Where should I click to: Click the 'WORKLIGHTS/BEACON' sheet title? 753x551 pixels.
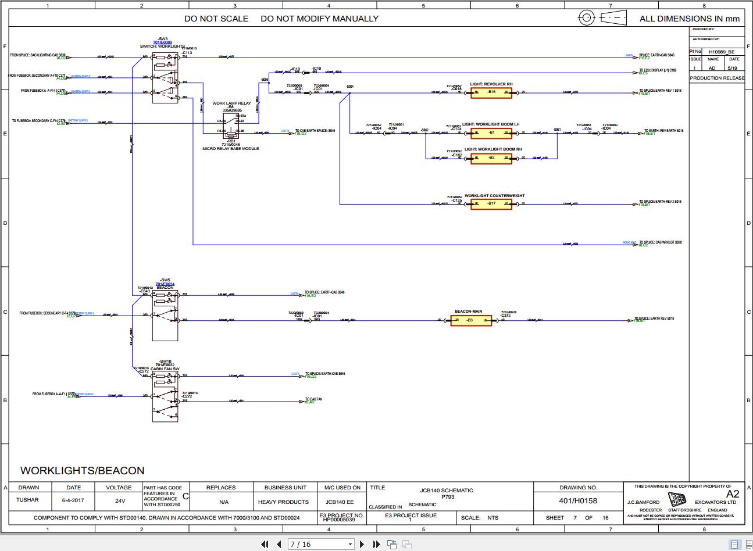point(83,471)
